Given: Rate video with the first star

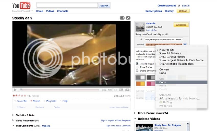Looking at the screenshot, I should (x=14, y=96).
